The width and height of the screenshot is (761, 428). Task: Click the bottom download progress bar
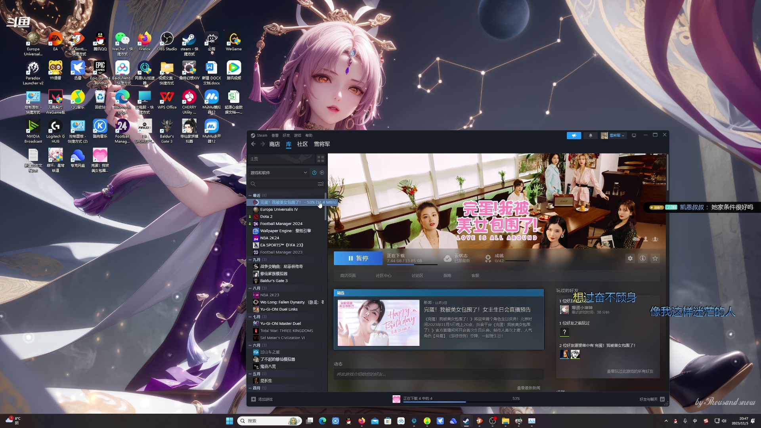point(461,402)
